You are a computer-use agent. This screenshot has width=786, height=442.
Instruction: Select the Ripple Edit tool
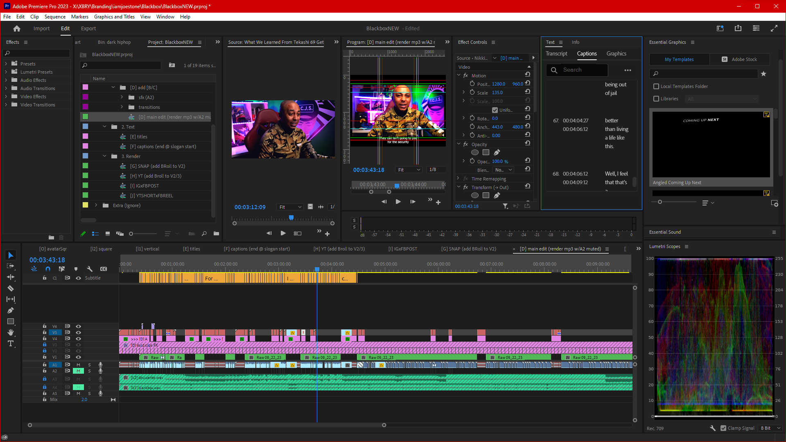coord(11,277)
